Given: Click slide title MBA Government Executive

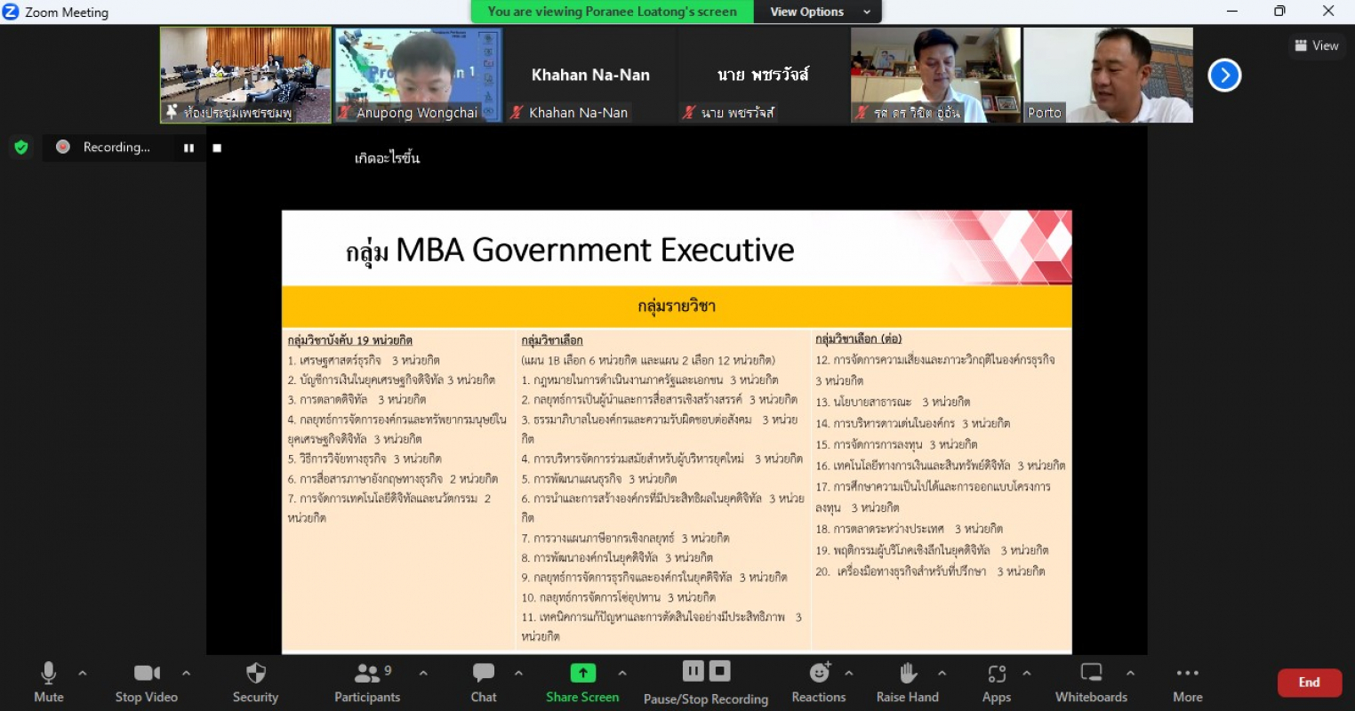Looking at the screenshot, I should 570,251.
